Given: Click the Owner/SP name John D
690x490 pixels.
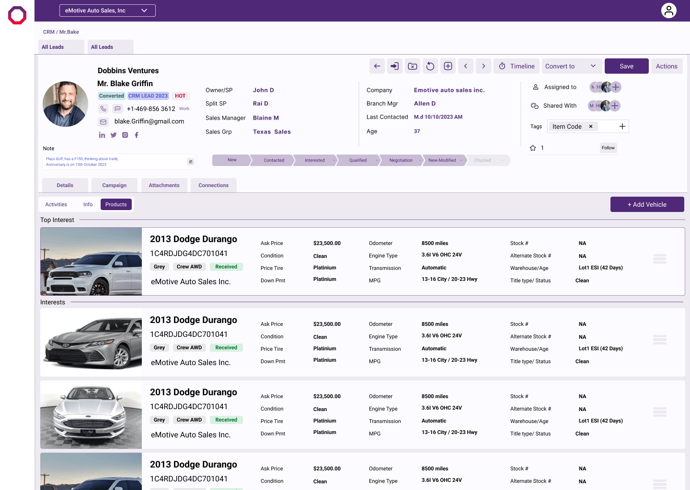Looking at the screenshot, I should (x=264, y=90).
